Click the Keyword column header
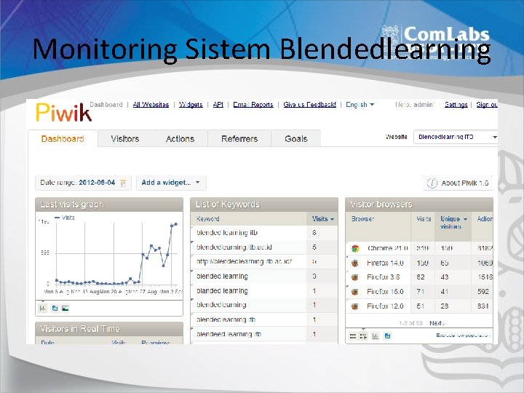The width and height of the screenshot is (524, 393). pos(208,219)
